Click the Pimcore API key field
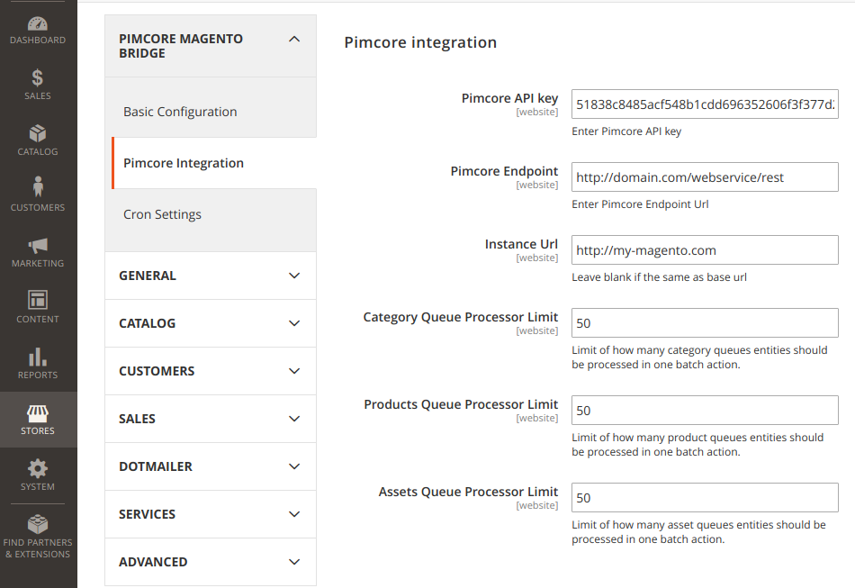Image resolution: width=855 pixels, height=588 pixels. click(x=705, y=104)
